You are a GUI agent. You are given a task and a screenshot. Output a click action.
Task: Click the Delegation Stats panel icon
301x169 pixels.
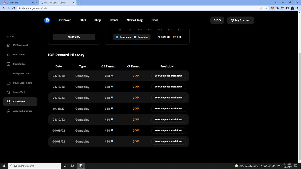click(x=8, y=73)
